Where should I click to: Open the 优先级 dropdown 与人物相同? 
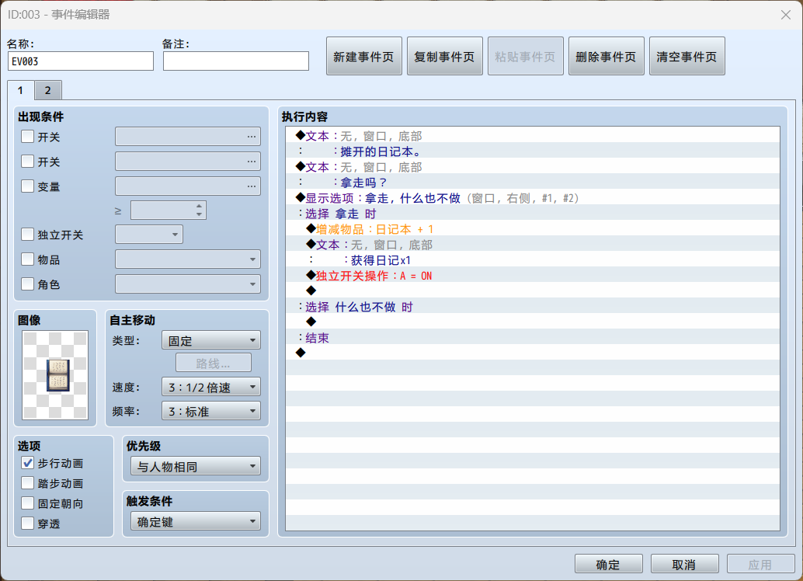tap(196, 466)
